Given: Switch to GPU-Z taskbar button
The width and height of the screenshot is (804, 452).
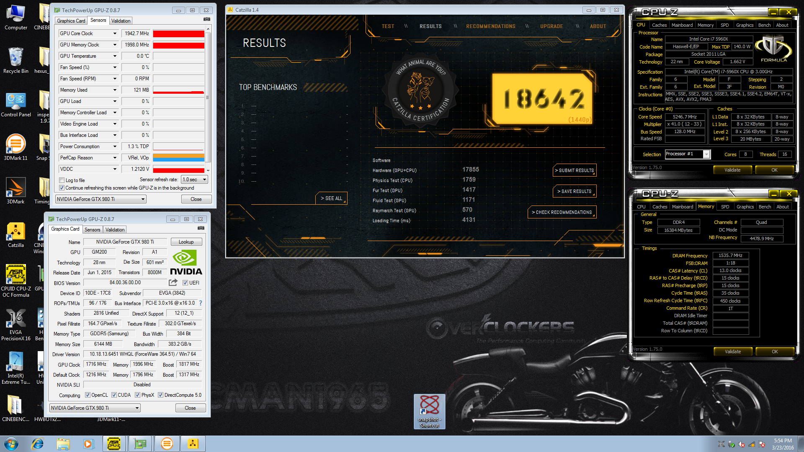Looking at the screenshot, I should pos(140,444).
